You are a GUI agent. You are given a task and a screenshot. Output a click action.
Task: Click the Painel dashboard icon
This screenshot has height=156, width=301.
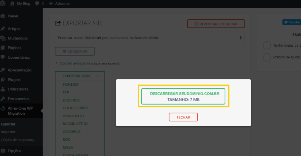pyautogui.click(x=3, y=16)
